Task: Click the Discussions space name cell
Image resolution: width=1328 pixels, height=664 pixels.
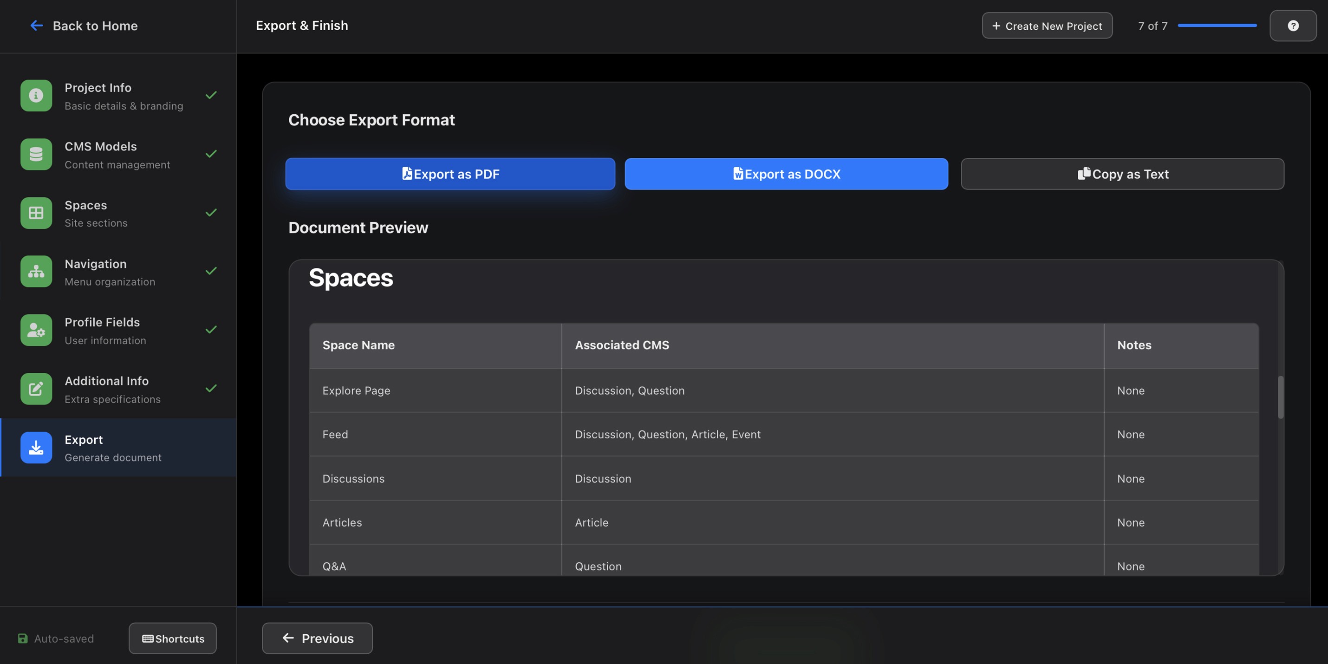Action: pyautogui.click(x=436, y=478)
